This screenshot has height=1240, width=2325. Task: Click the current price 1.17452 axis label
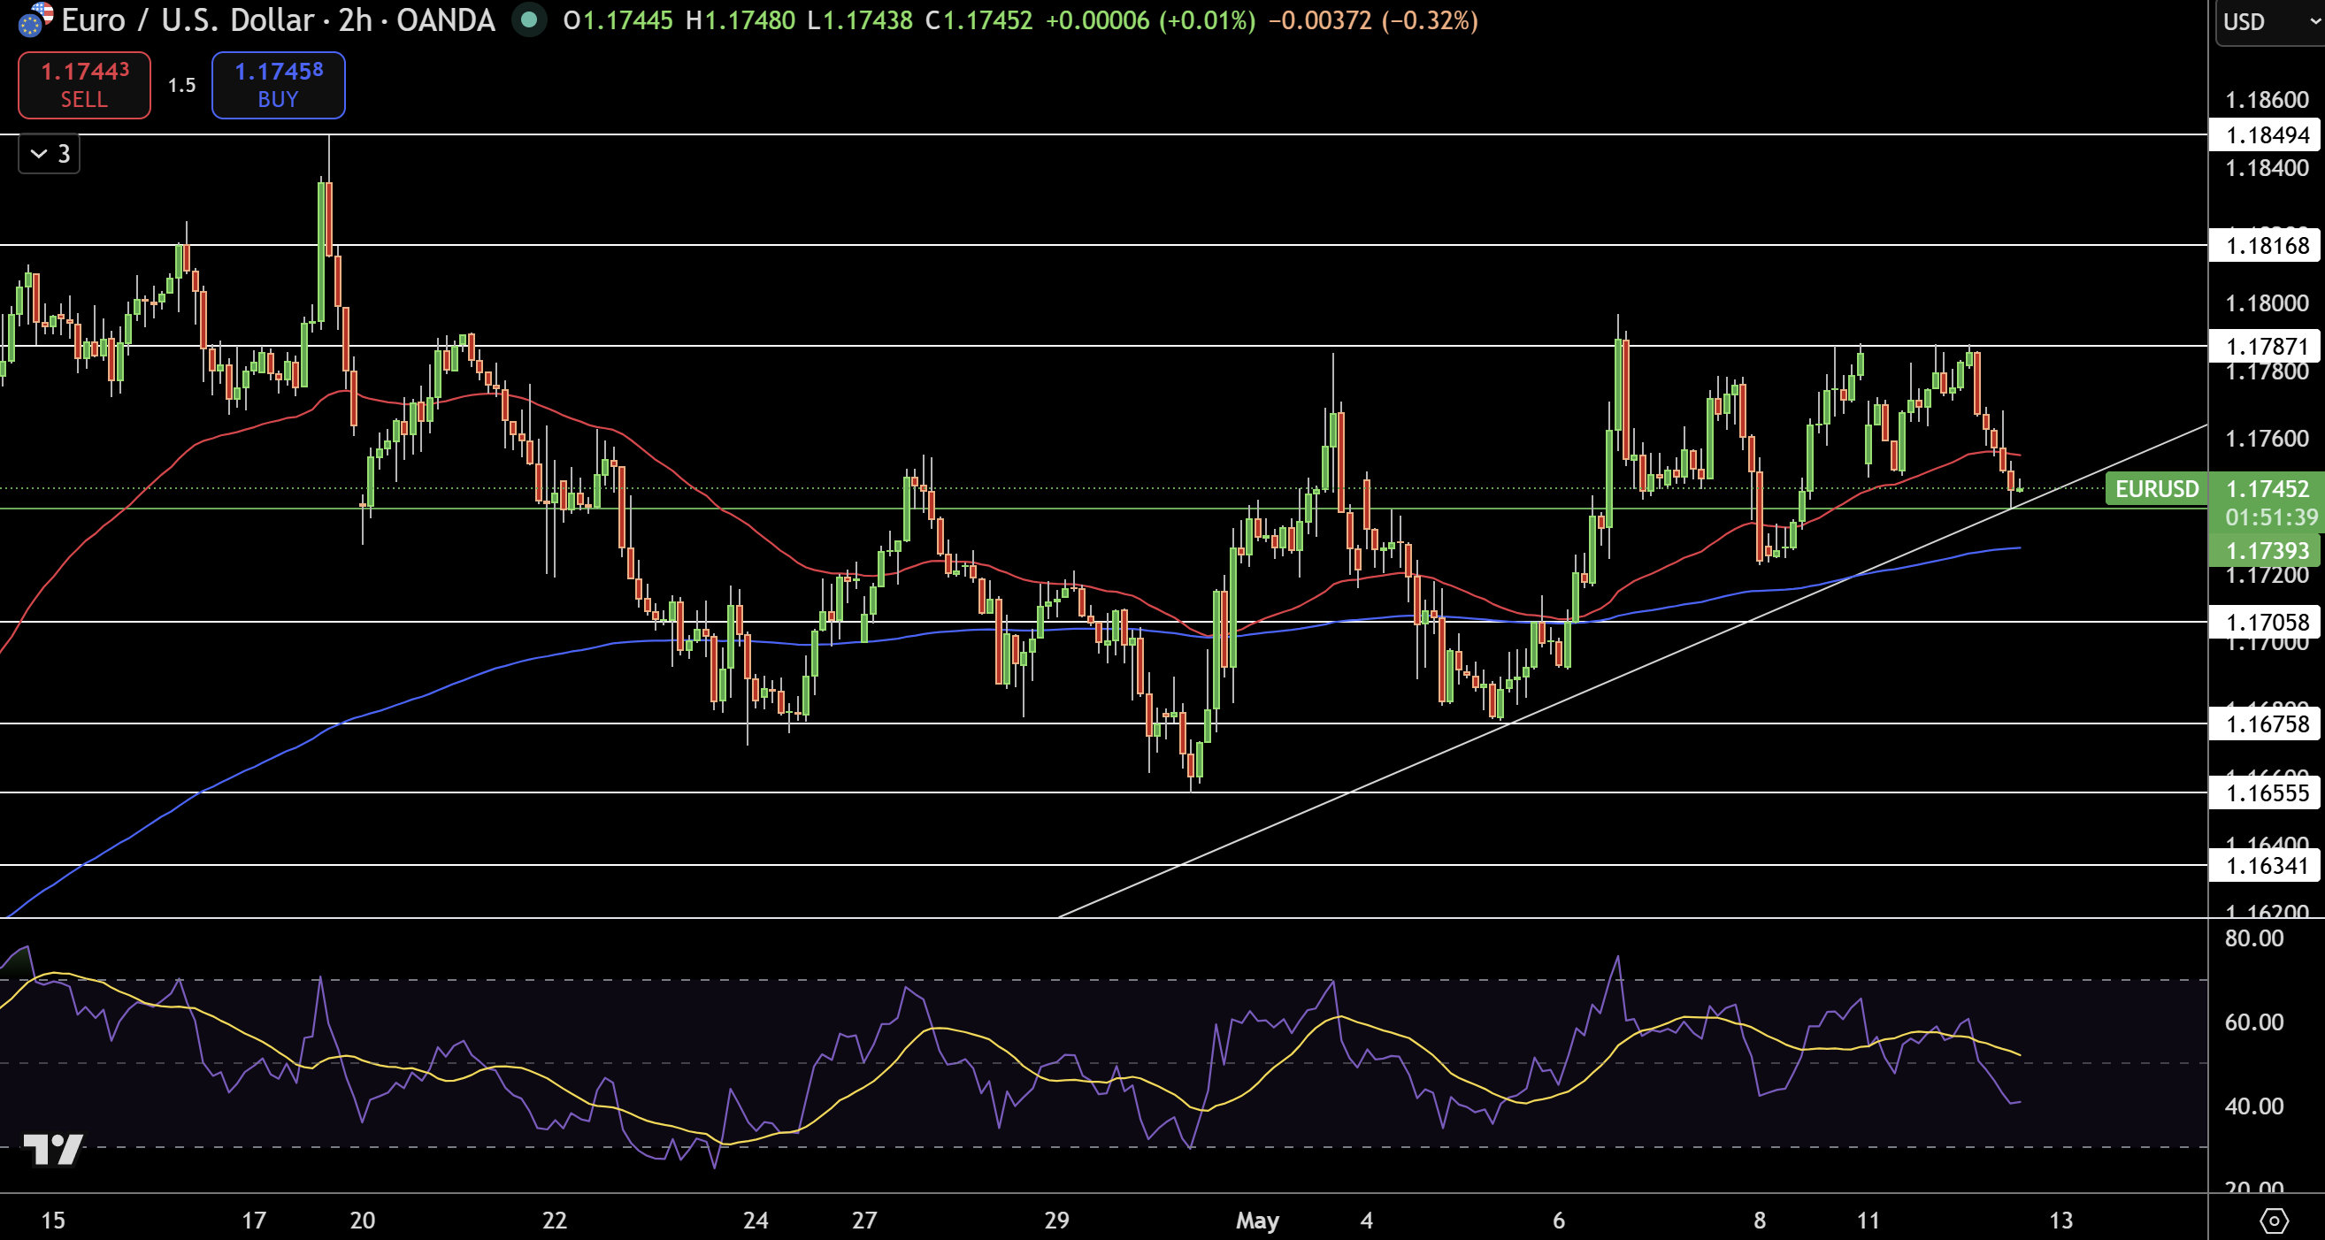2267,489
